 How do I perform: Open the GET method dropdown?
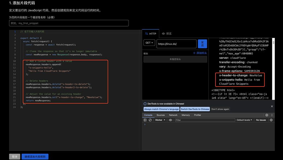point(149,43)
